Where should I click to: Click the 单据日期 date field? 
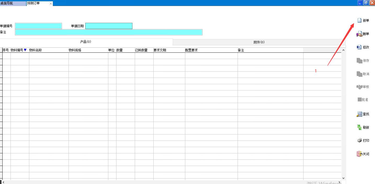[x=109, y=26]
